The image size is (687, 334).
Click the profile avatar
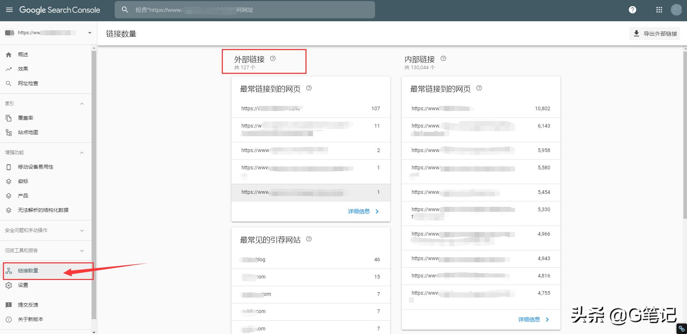coord(676,10)
